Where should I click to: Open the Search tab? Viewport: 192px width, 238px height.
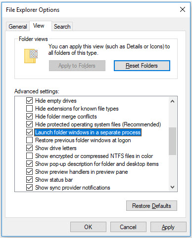click(x=62, y=27)
